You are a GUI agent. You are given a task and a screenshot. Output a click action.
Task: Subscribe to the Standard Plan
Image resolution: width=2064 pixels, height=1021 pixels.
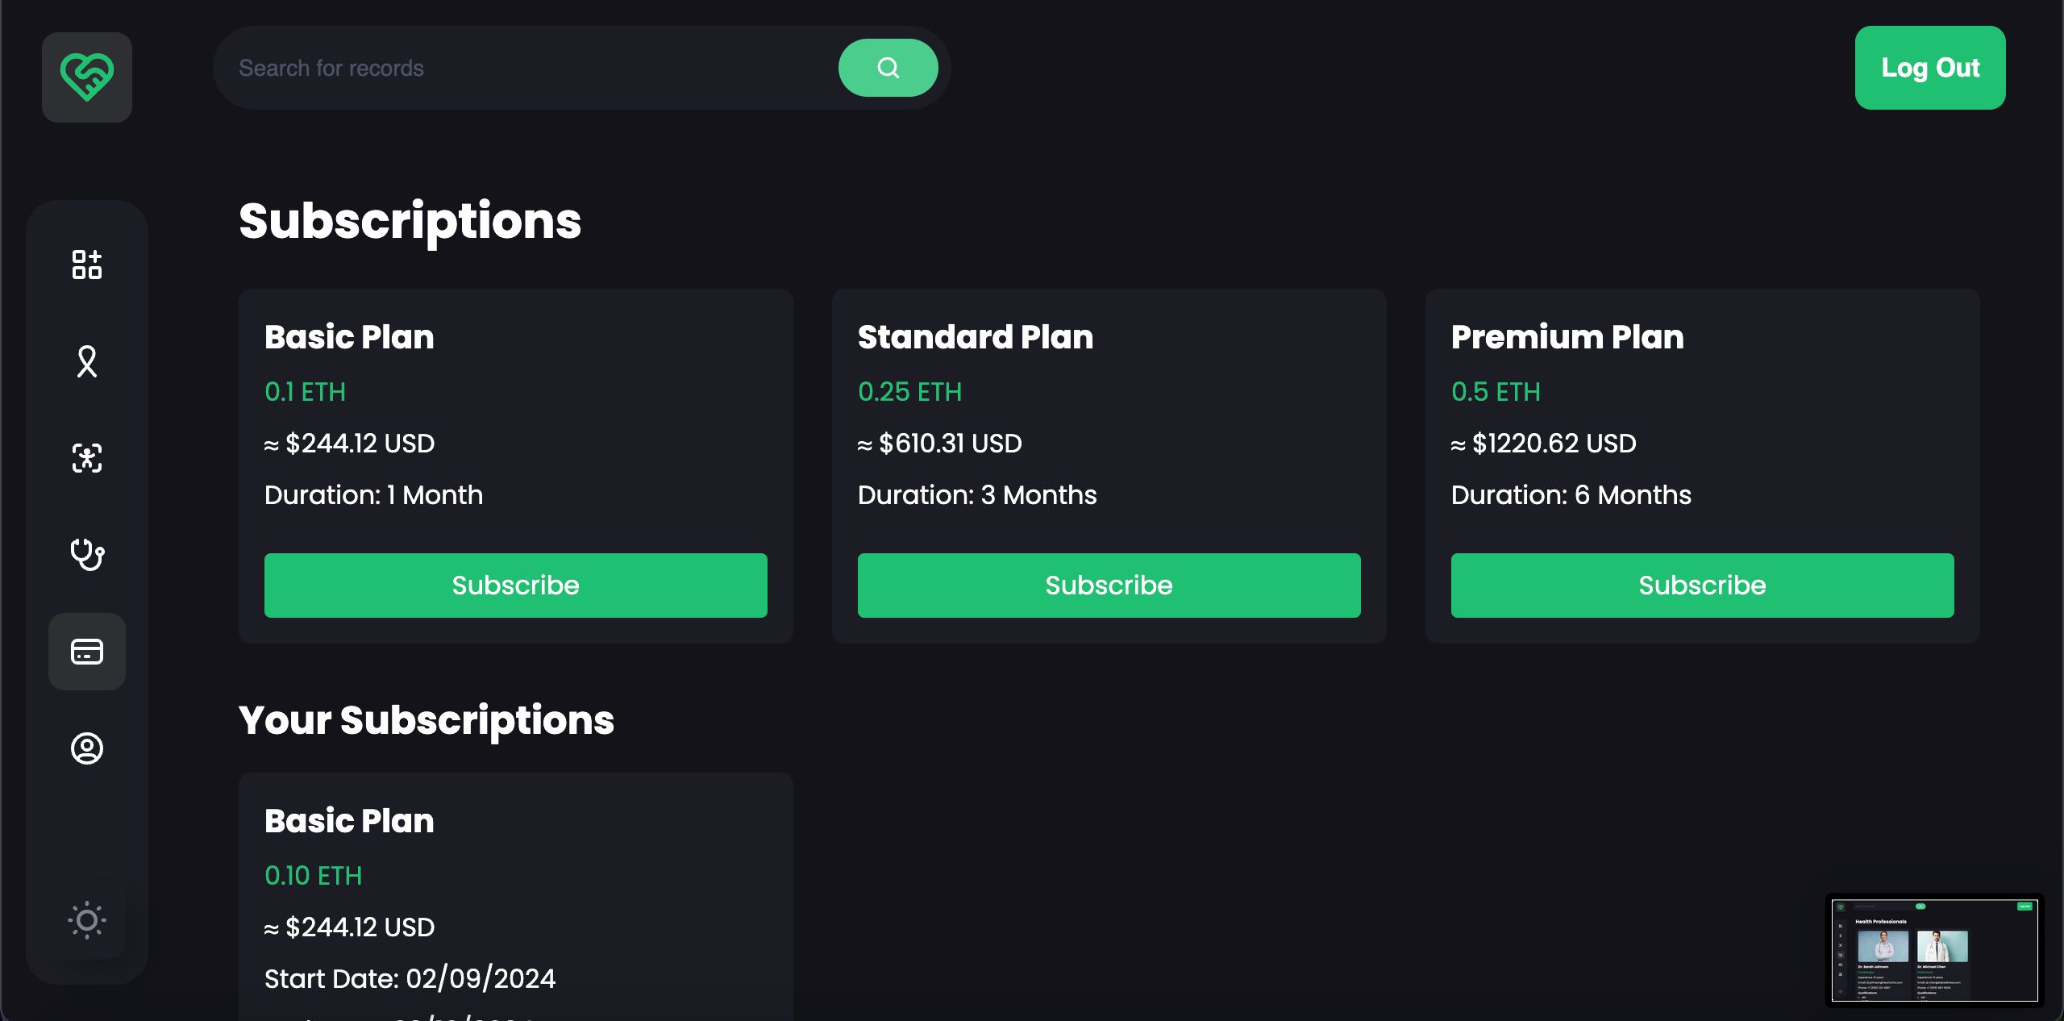tap(1109, 586)
